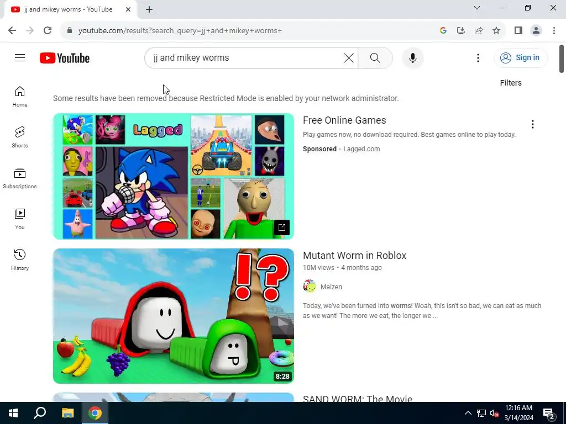Click the '10M views • 4 months ago' text

(342, 268)
